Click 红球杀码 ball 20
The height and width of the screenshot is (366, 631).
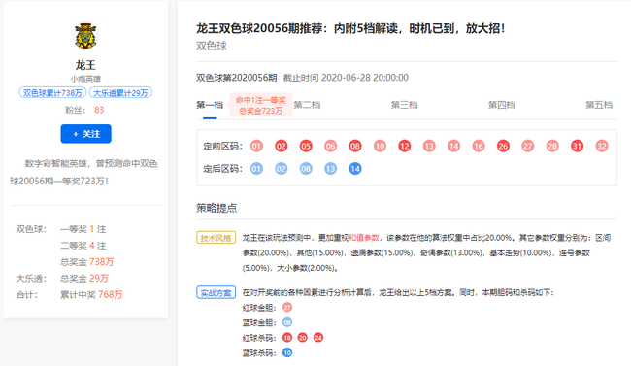point(303,338)
